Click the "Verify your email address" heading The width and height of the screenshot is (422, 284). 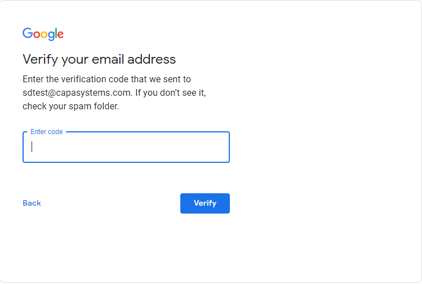(x=99, y=60)
